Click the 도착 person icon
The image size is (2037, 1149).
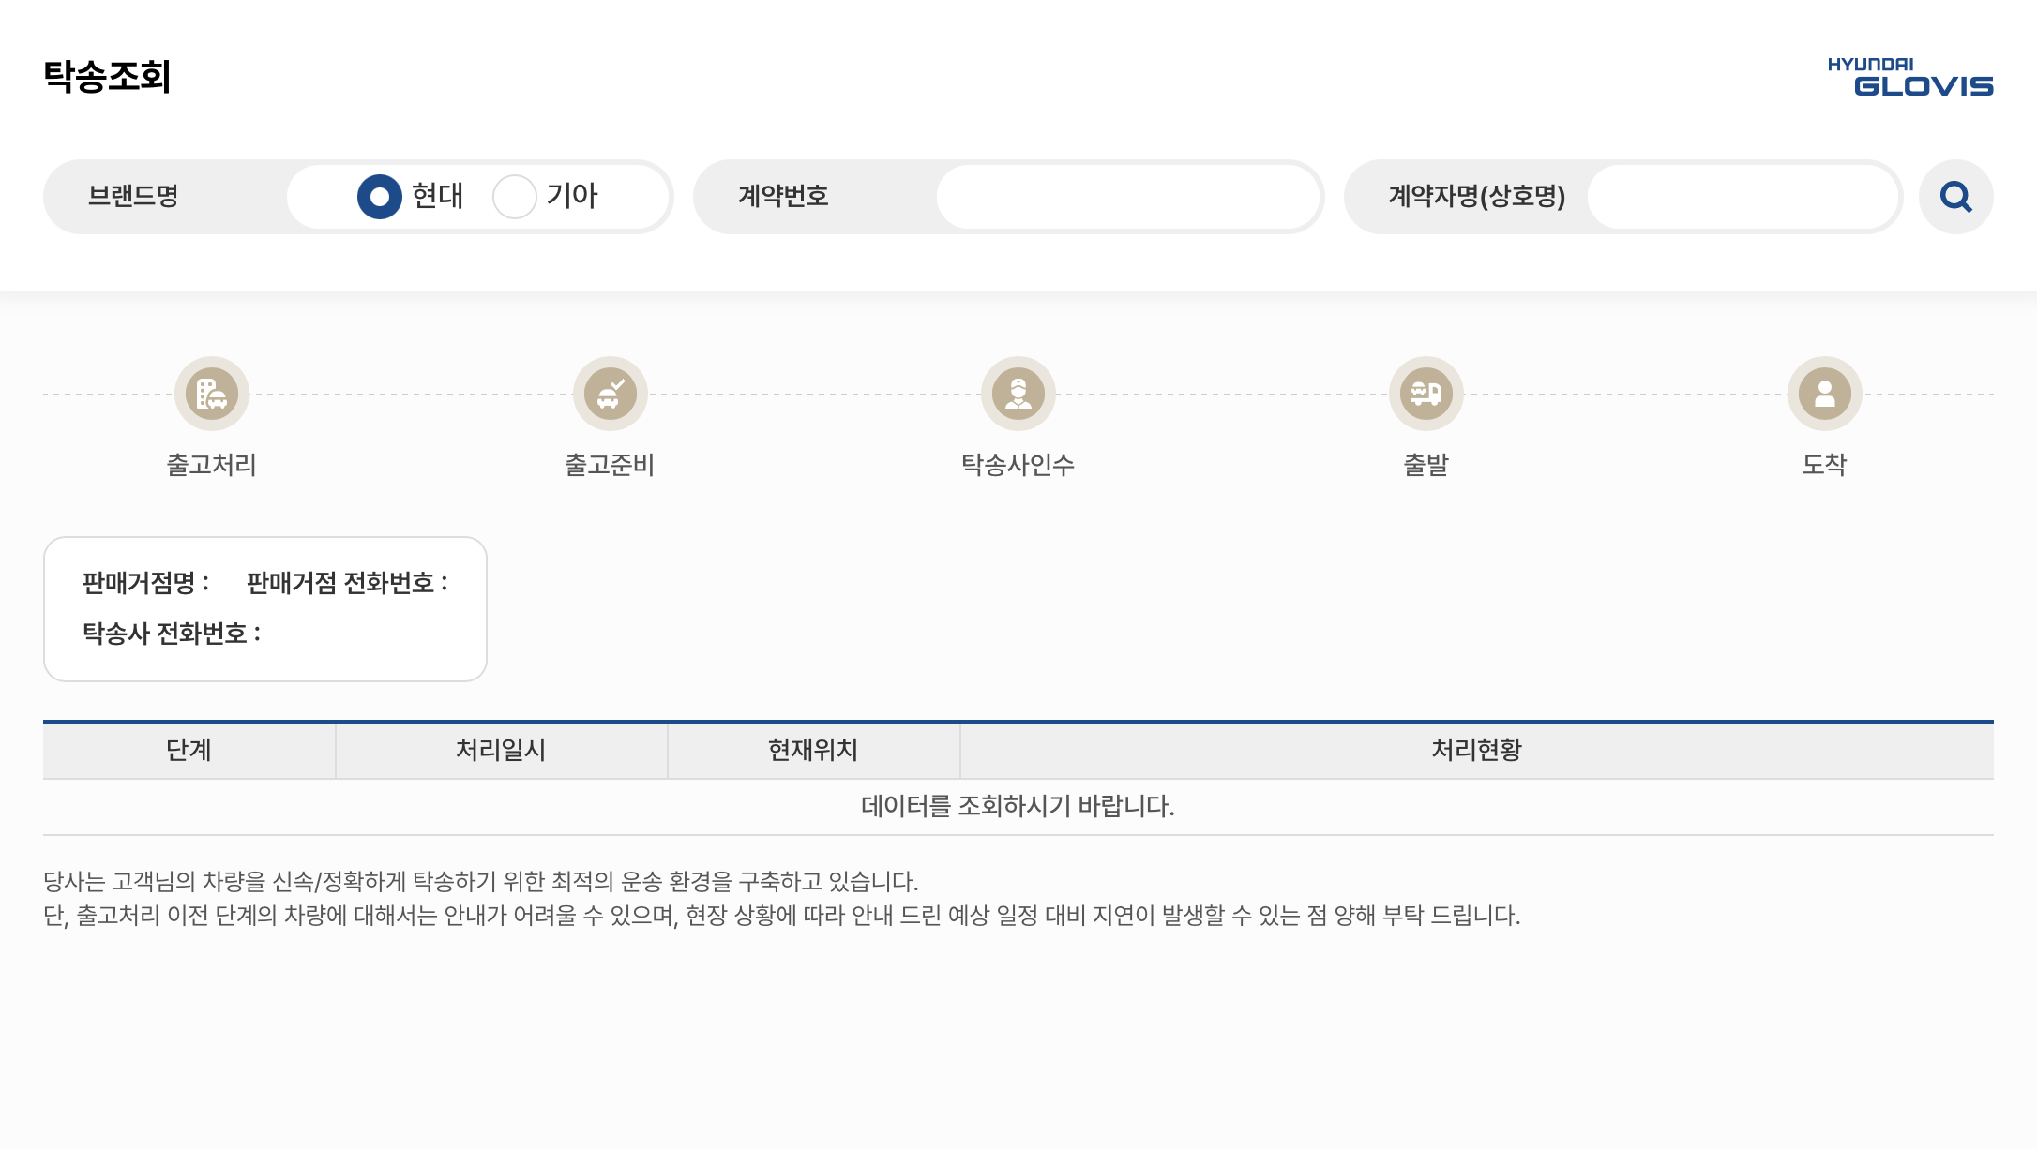tap(1824, 394)
